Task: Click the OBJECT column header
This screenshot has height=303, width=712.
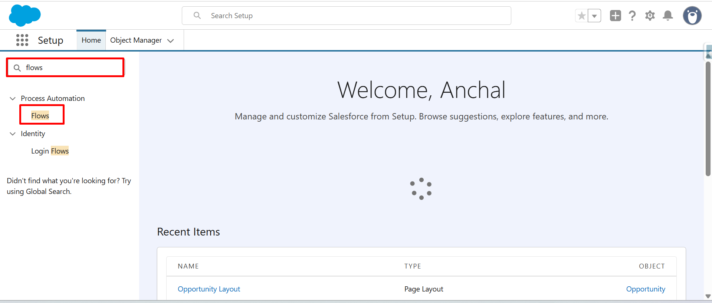Action: point(652,266)
